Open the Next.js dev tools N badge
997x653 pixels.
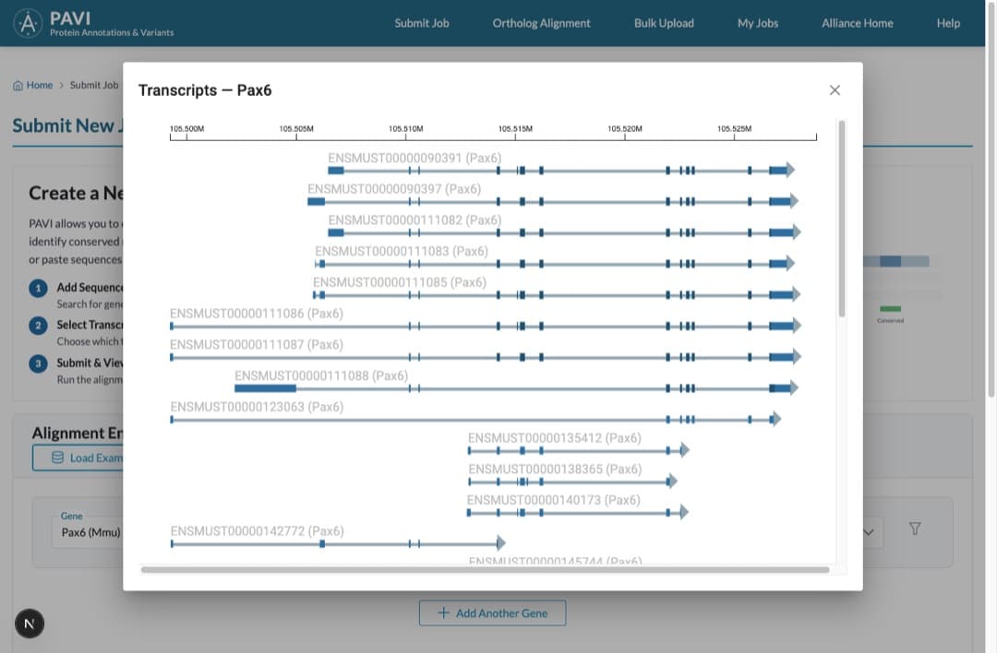[x=30, y=623]
